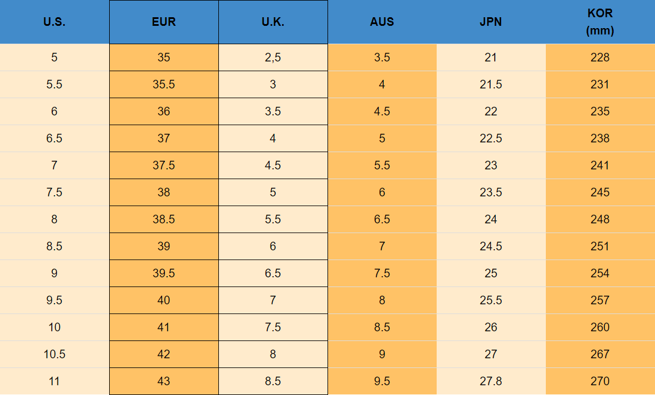Select the AUS column header
Viewport: 655px width, 395px height.
(382, 22)
